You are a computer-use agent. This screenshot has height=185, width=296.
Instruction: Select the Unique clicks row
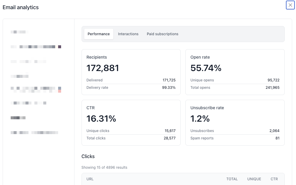click(x=131, y=131)
